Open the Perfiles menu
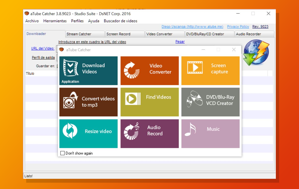The width and height of the screenshot is (299, 189). [x=77, y=21]
